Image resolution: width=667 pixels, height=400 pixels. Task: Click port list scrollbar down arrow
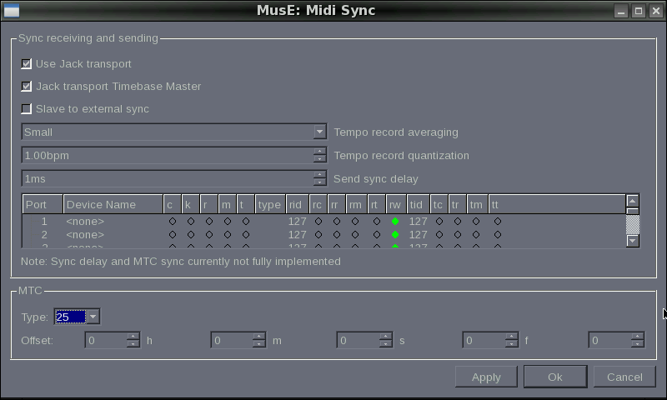coord(633,241)
